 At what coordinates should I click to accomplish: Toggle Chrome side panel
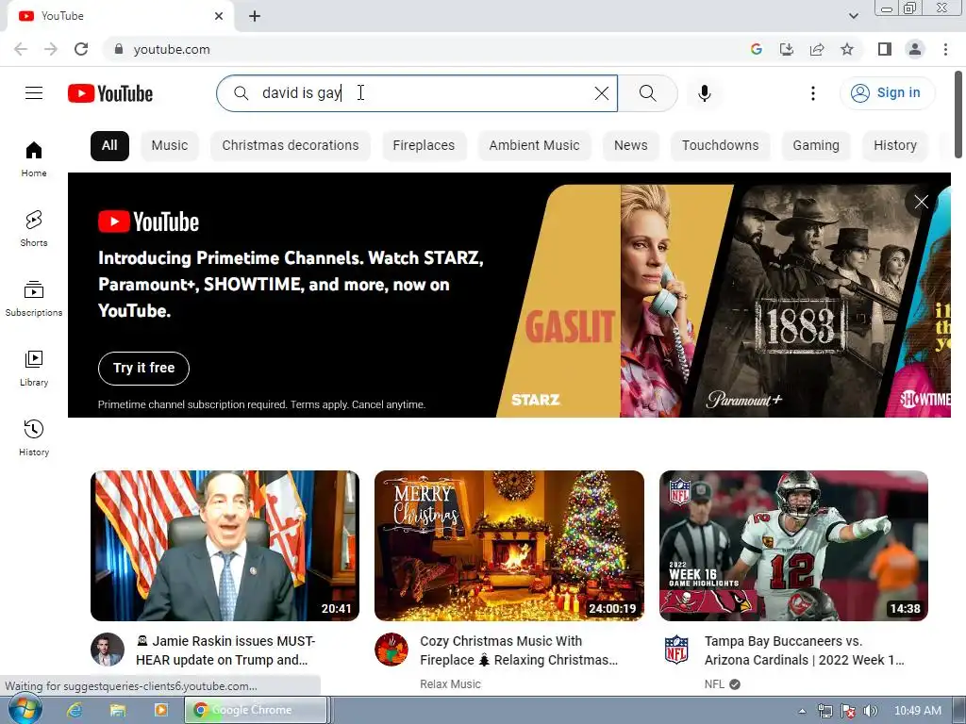[885, 49]
